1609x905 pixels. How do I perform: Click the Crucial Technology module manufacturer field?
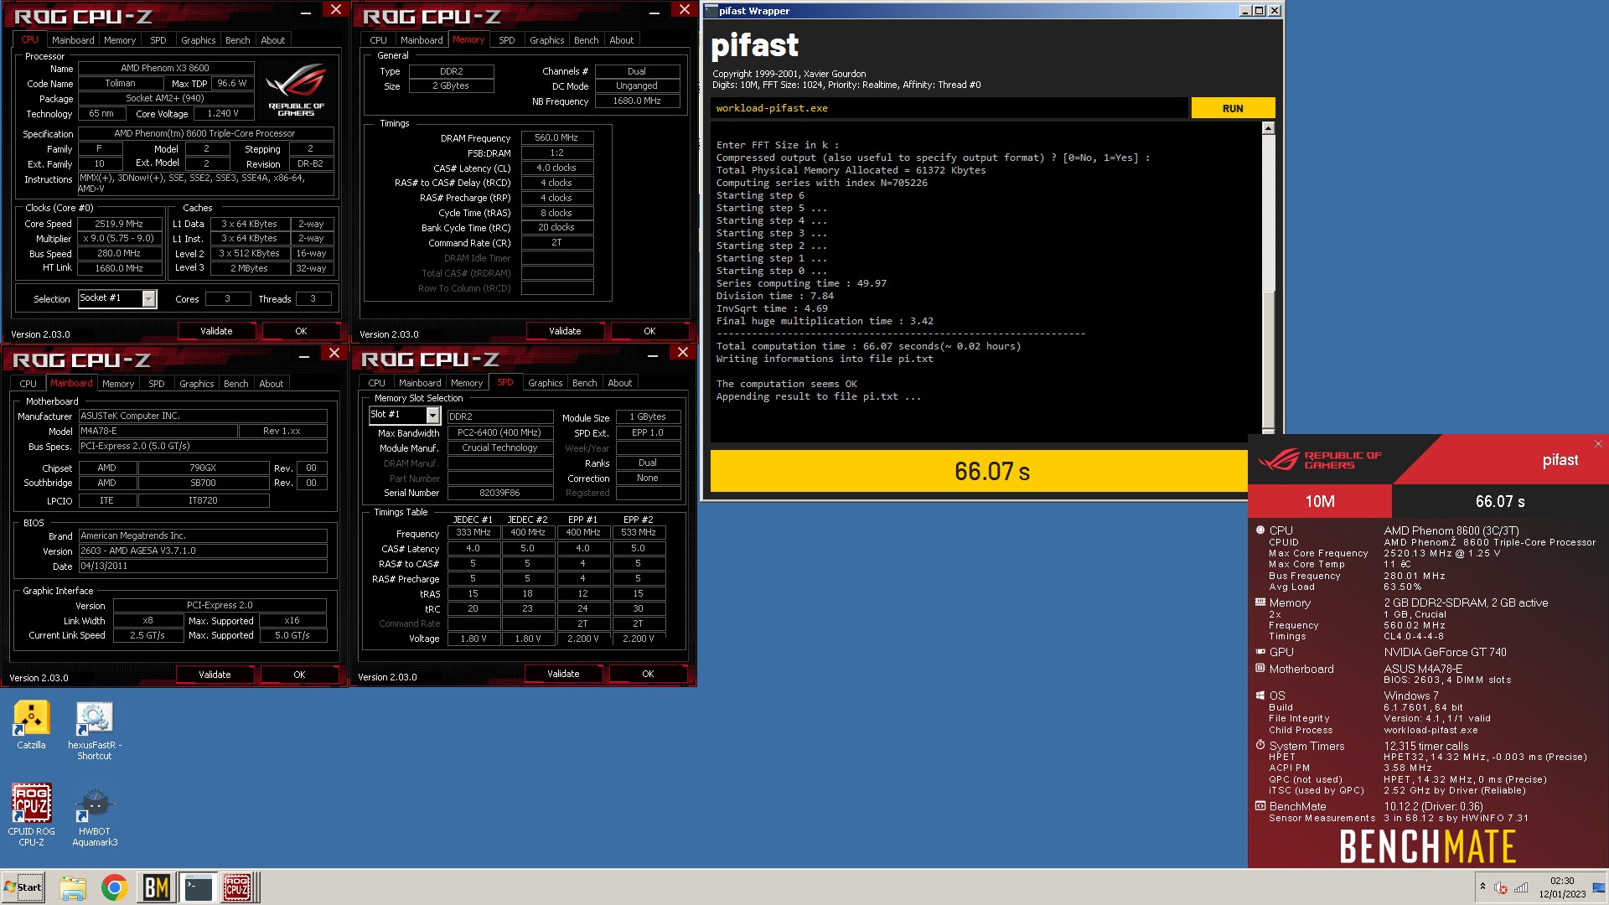pos(499,447)
